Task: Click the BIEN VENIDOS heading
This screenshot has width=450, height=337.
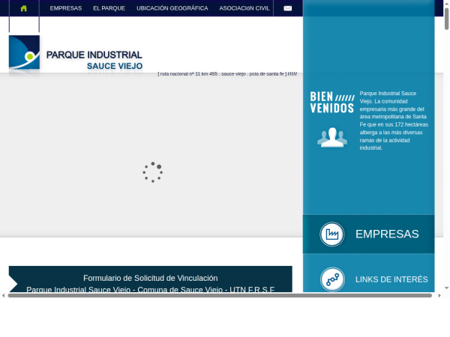Action: click(332, 103)
